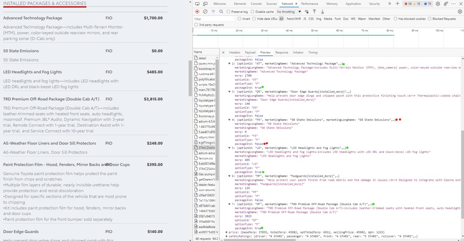Open the Payload tab of request
The width and height of the screenshot is (464, 241).
(250, 53)
